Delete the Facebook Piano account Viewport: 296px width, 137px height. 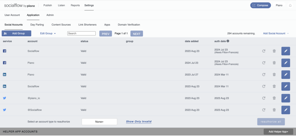tap(274, 63)
